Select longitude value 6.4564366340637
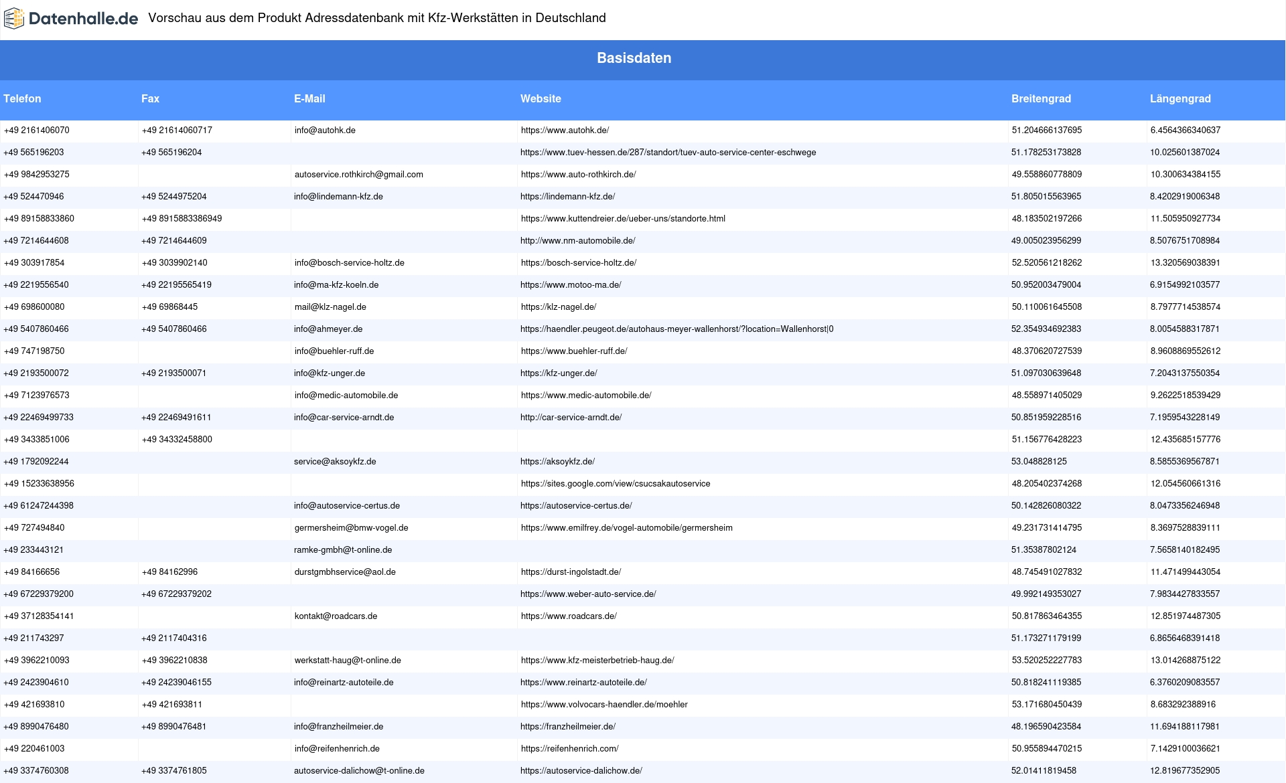This screenshot has height=783, width=1286. [1186, 130]
